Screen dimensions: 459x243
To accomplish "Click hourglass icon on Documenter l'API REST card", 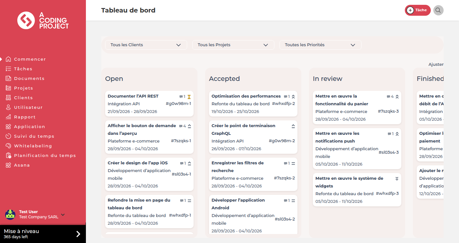I will [189, 97].
